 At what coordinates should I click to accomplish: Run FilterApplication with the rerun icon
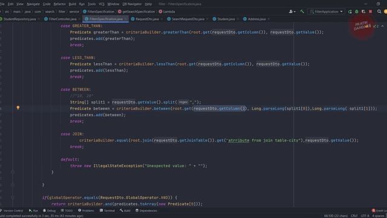[x=350, y=12]
